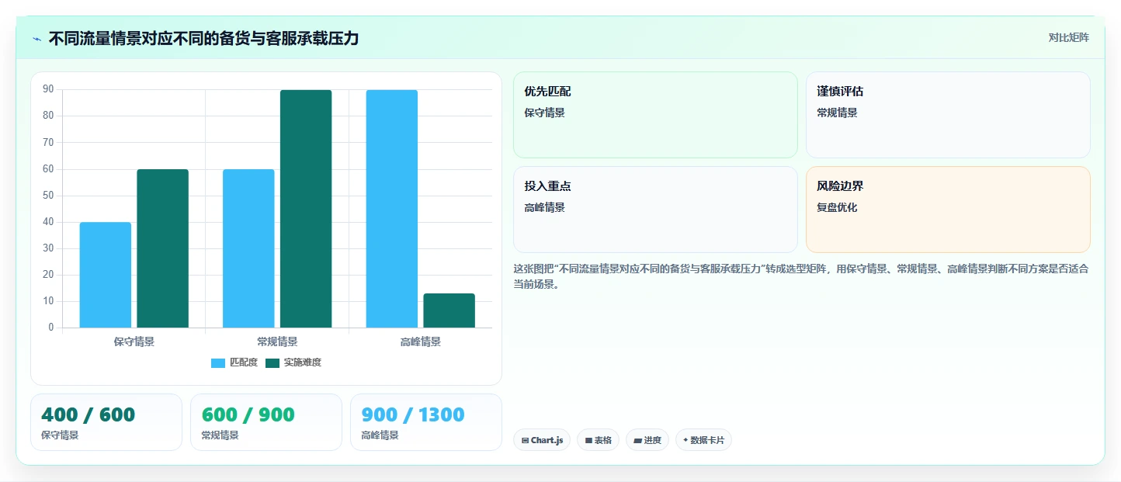Screen dimensions: 1121x482
Task: Click the 常规情景 x-axis label
Action: click(x=277, y=342)
